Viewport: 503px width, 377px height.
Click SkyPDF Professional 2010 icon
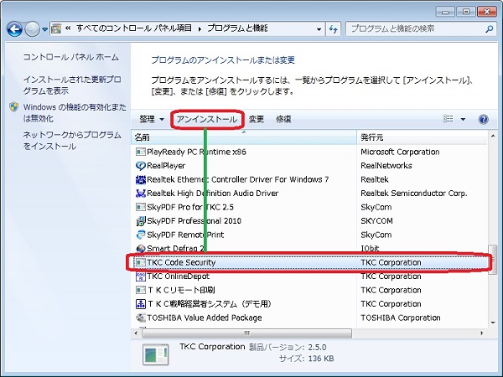[x=140, y=221]
